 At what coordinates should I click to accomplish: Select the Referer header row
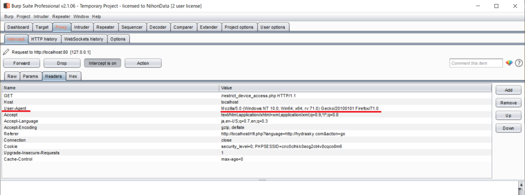click(x=246, y=133)
